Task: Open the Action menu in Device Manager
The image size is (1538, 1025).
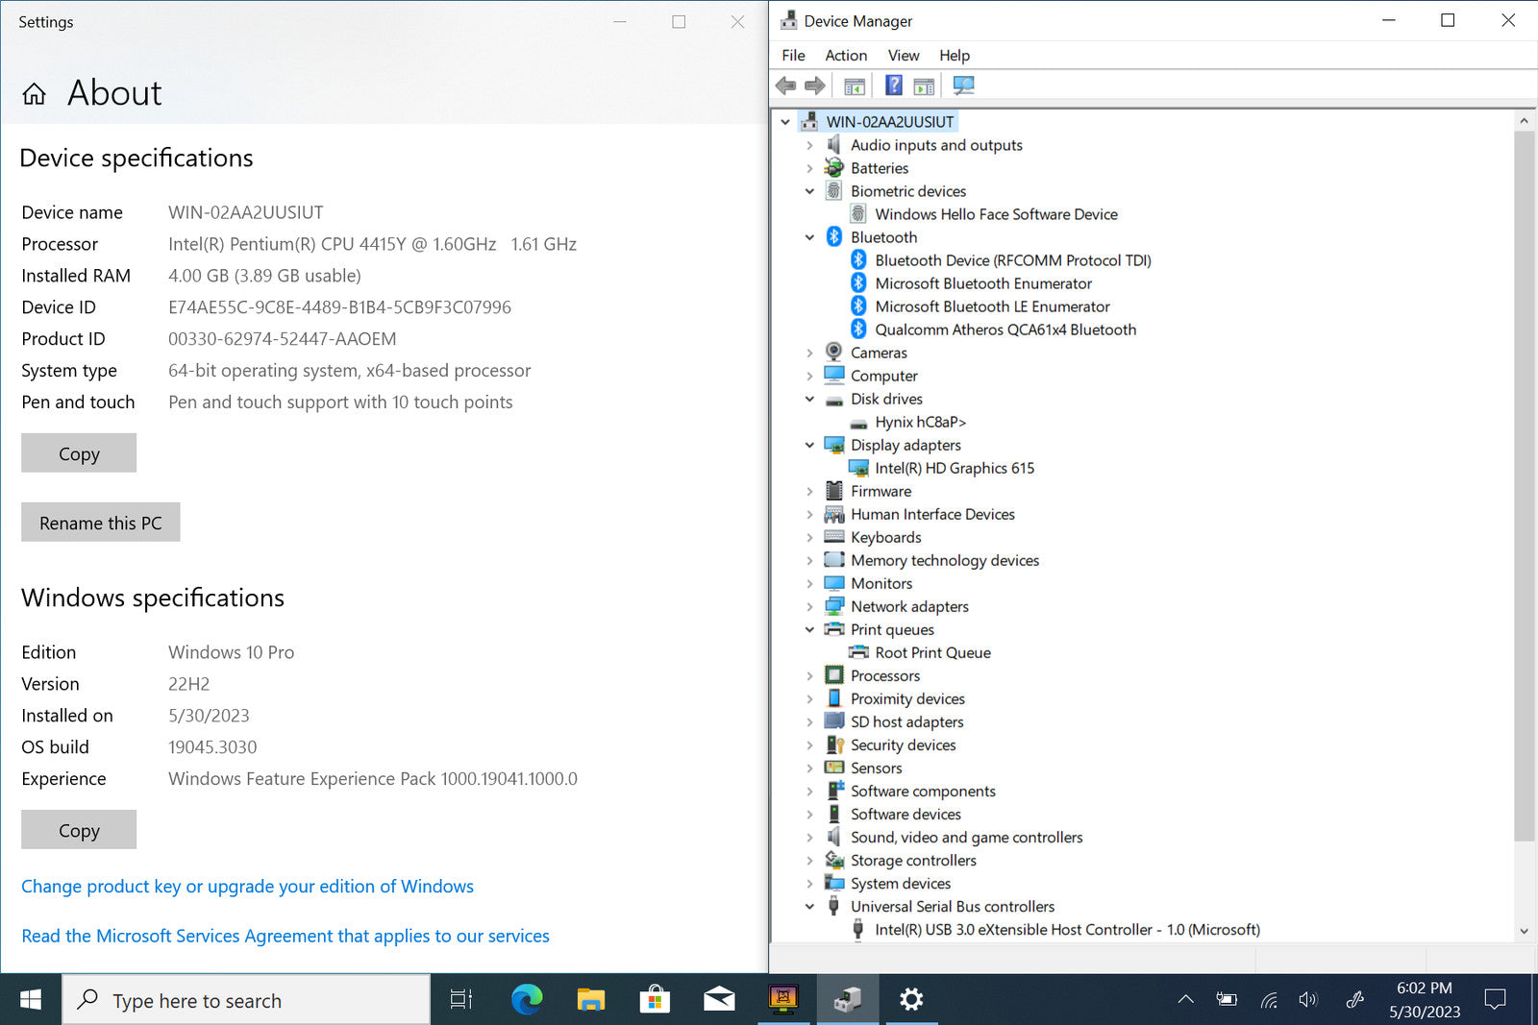Action: click(x=846, y=56)
